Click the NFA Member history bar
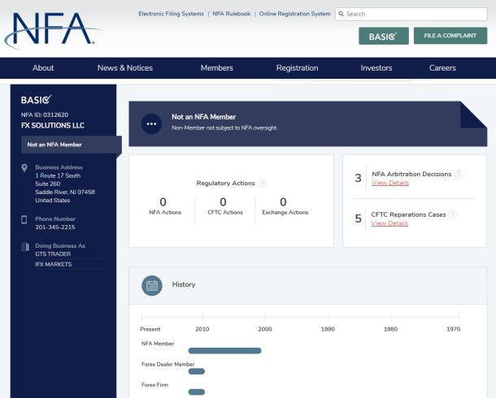The image size is (496, 398). (224, 351)
